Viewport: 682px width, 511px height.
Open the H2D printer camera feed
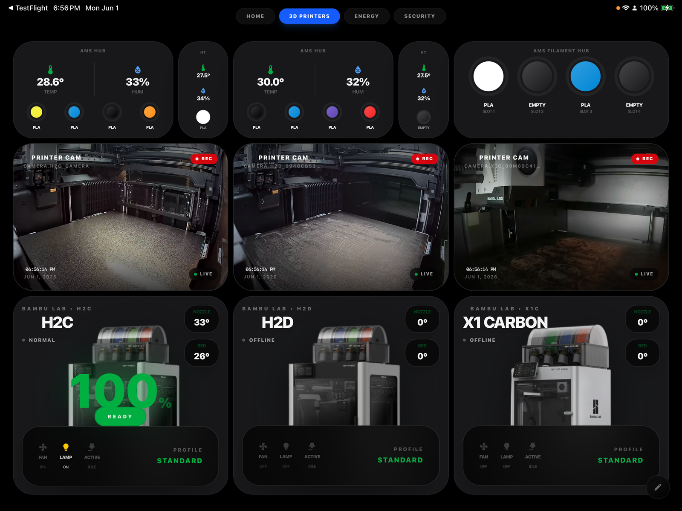[x=341, y=217]
